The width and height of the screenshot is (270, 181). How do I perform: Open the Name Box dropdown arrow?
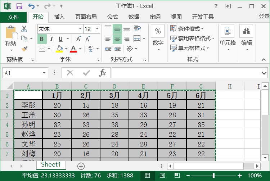tap(44, 73)
